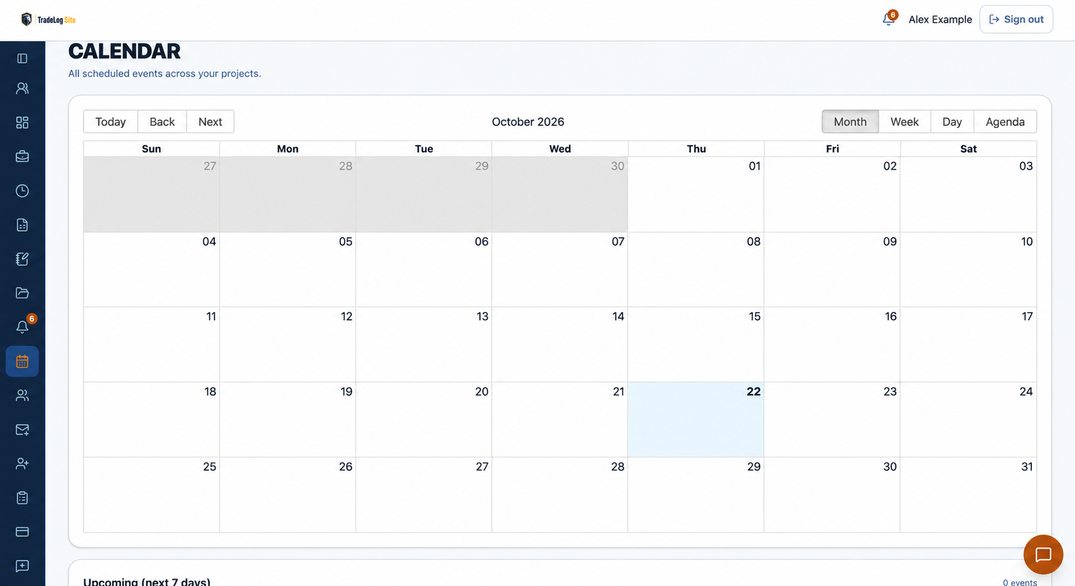Open the document report icon in sidebar

pyautogui.click(x=22, y=225)
